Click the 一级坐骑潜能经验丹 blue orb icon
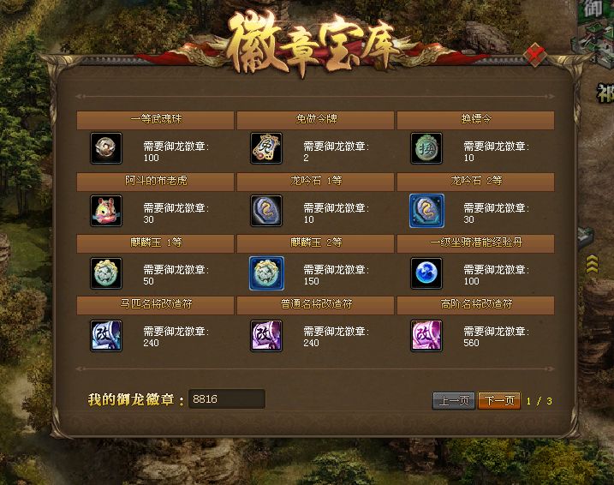The width and height of the screenshot is (614, 485). click(x=426, y=273)
